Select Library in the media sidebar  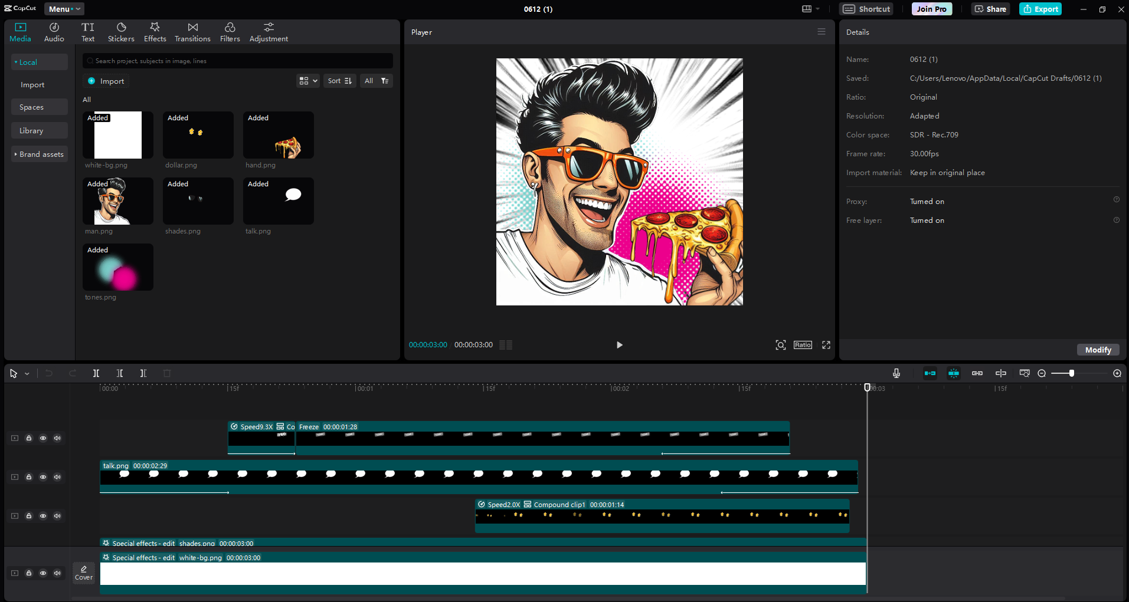(39, 131)
